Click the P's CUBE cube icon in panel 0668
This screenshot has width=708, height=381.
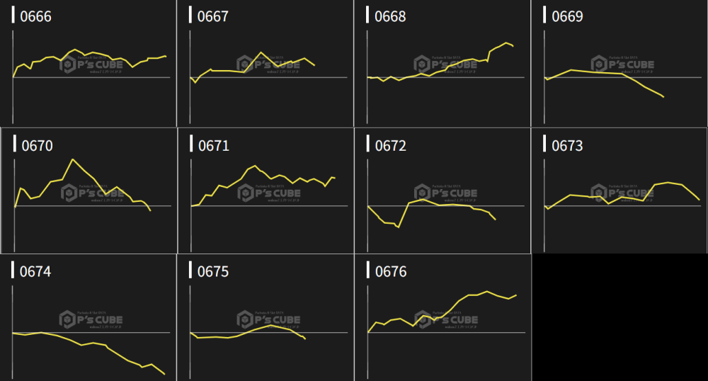coord(422,65)
